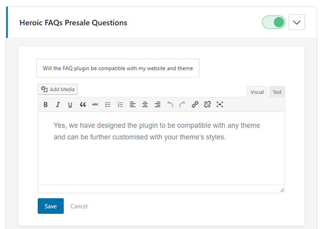
Task: Insert a bulleted list
Action: (107, 105)
